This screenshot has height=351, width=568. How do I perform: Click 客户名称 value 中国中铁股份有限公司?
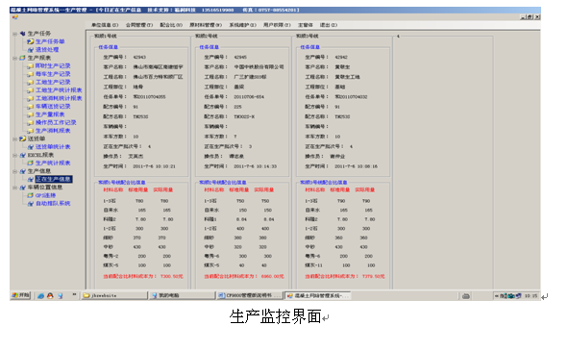(259, 67)
